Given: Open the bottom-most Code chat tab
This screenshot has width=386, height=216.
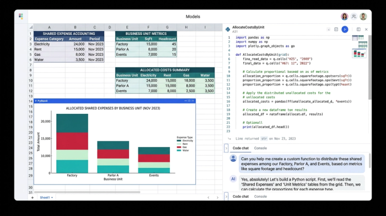Looking at the screenshot, I should (240, 196).
